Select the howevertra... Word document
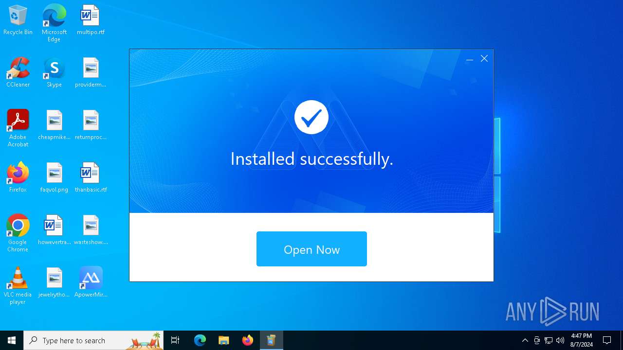 (54, 230)
